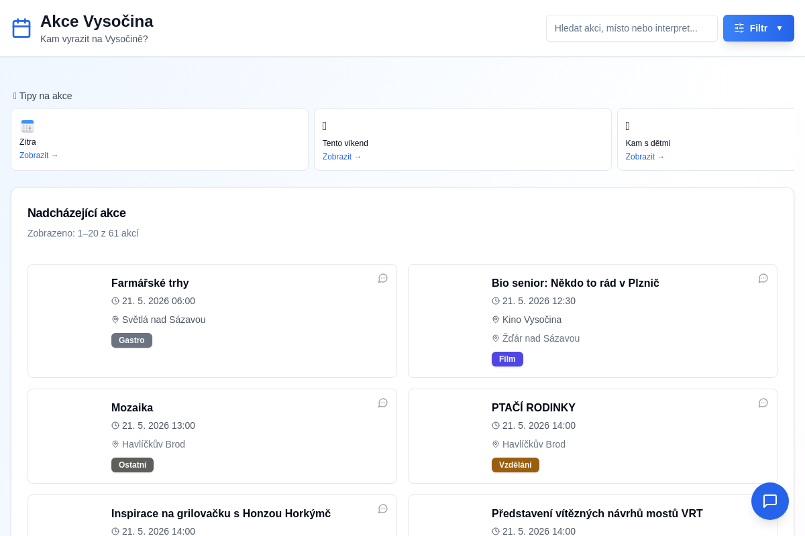Expand the Filtr dropdown arrow
The image size is (805, 536).
tap(780, 28)
